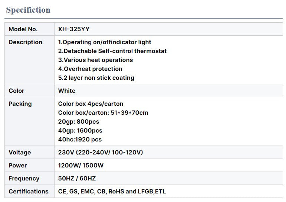Screen dimensions: 286x202
Task: Click the on/off indicator light line
Action: tap(105, 42)
